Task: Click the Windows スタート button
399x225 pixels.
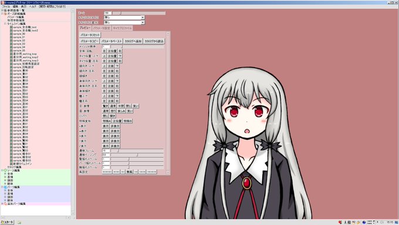Action: point(8,223)
